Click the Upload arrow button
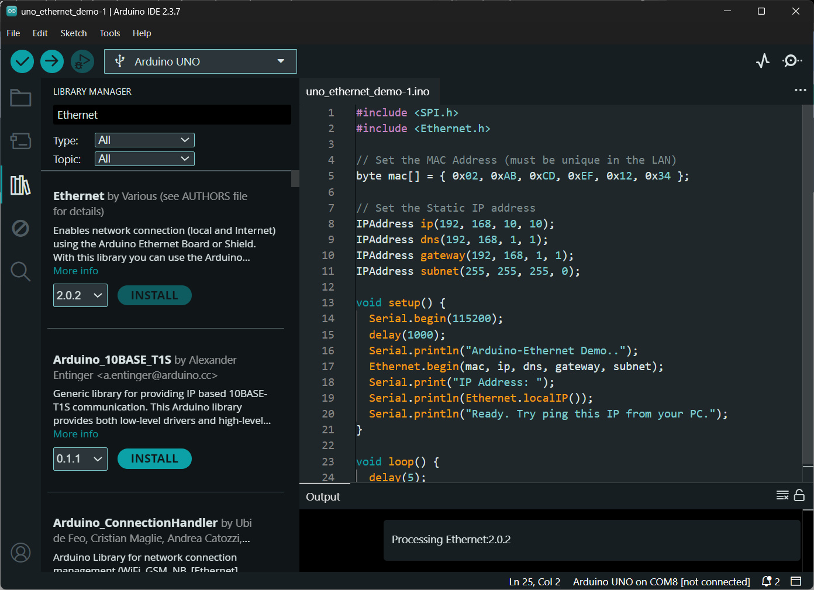This screenshot has width=814, height=590. (x=52, y=61)
